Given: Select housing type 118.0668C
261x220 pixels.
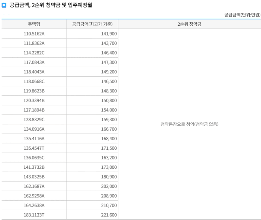Looking at the screenshot, I should click(x=34, y=81).
